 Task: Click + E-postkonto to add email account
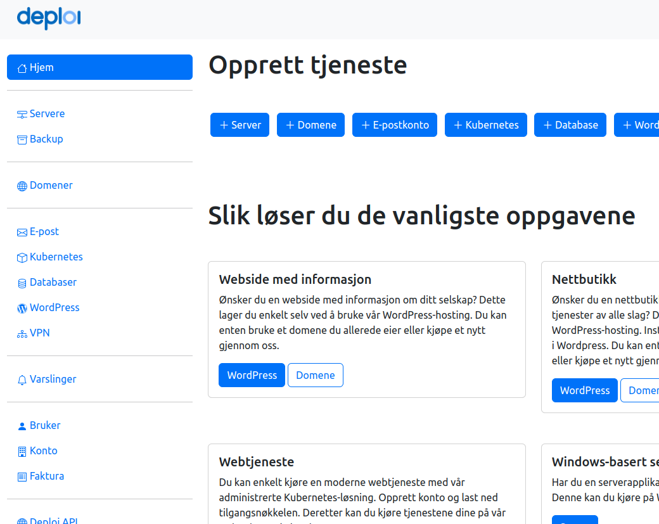pyautogui.click(x=394, y=125)
